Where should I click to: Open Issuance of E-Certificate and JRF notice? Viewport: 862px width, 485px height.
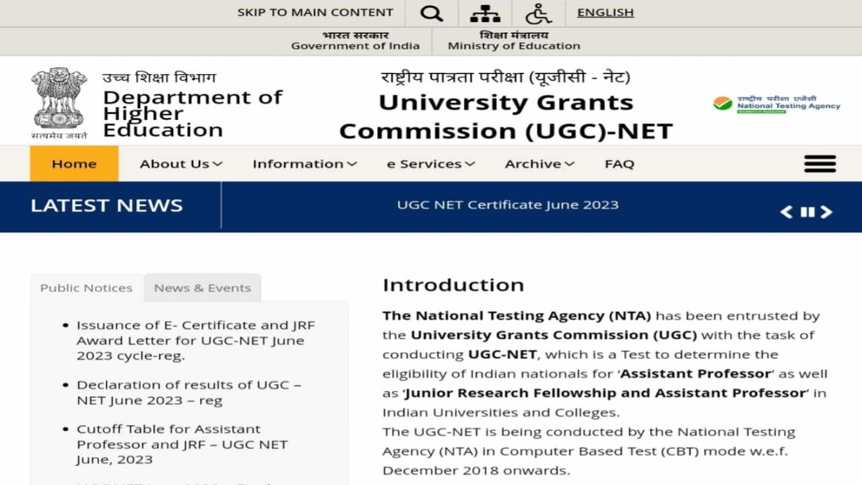pyautogui.click(x=196, y=340)
